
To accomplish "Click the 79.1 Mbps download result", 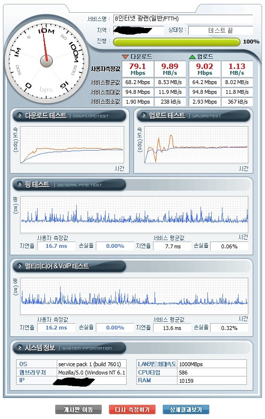I will click(138, 69).
